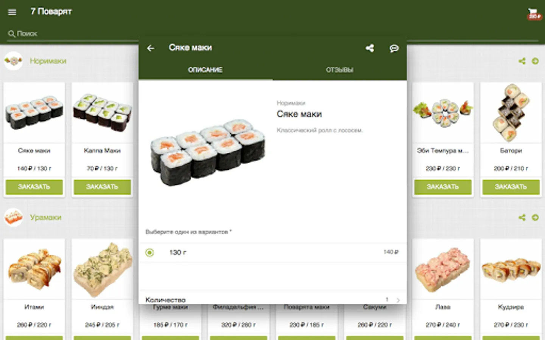Open the shopping cart icon
The width and height of the screenshot is (545, 340).
point(534,14)
